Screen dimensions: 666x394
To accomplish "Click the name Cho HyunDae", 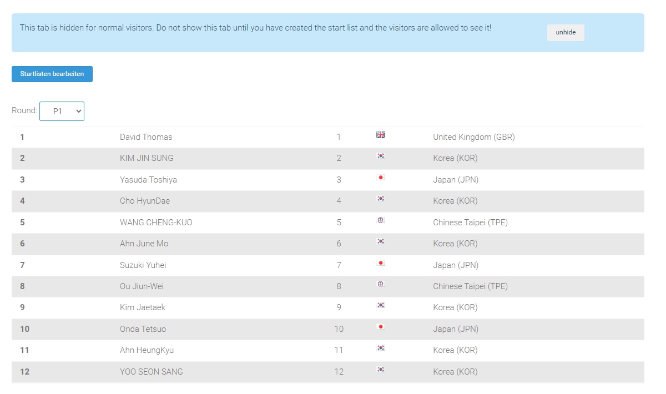I will tap(145, 201).
